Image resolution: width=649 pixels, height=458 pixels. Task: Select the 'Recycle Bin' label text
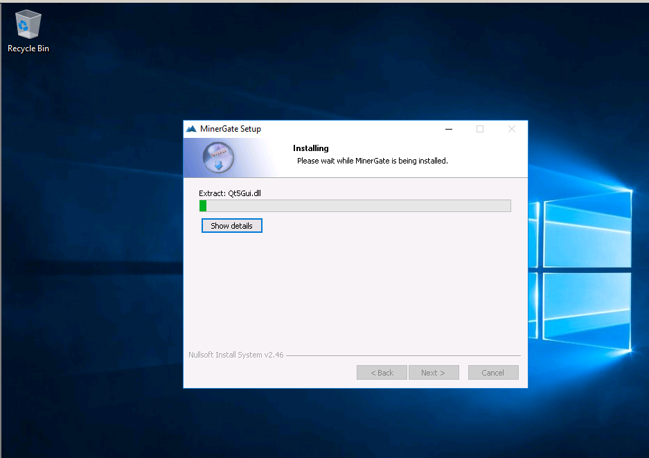(28, 49)
